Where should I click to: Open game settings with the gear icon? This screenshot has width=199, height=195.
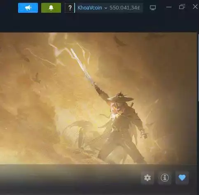click(147, 178)
